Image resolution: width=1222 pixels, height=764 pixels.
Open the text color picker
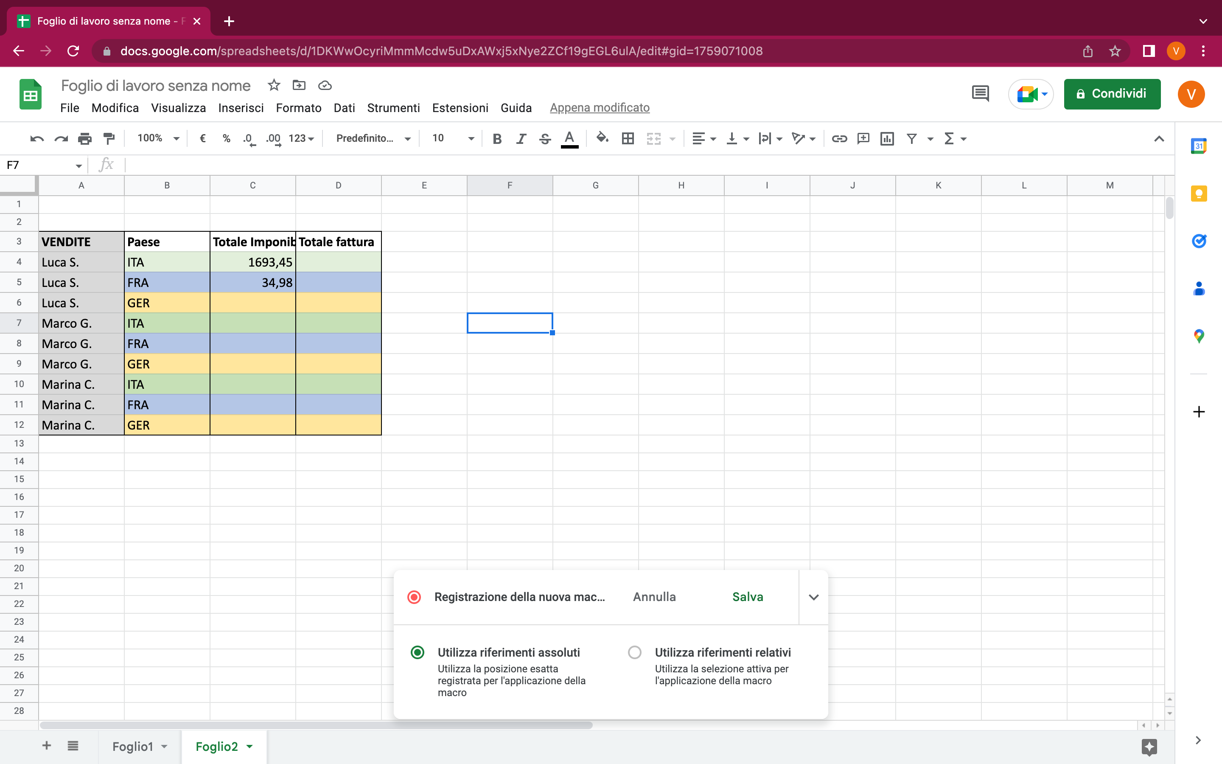[569, 138]
